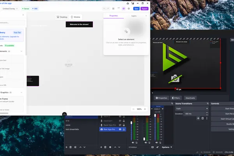The width and height of the screenshot is (234, 156).
Task: Toggle visibility eye of the Razer Kiyo Pro microphone source
Action: [120, 125]
